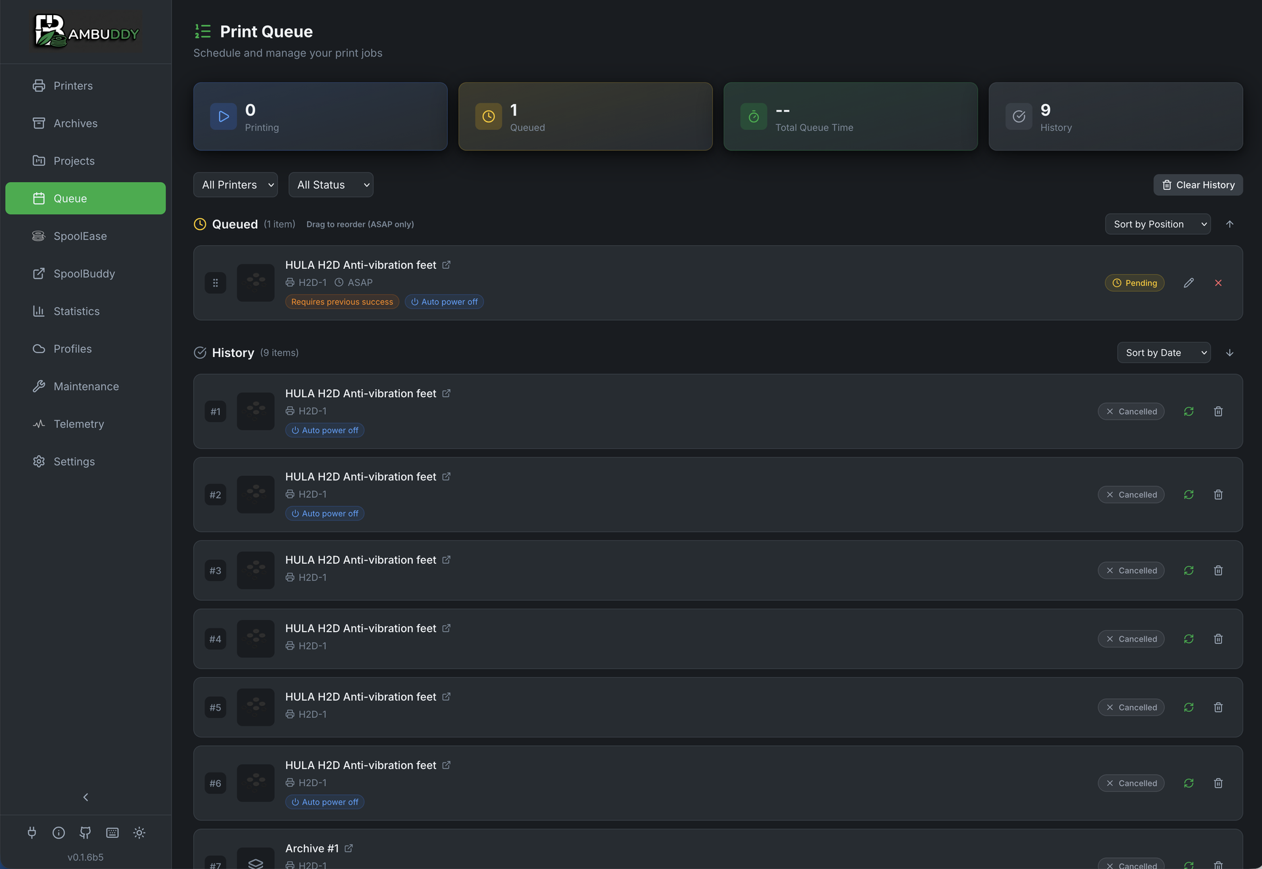This screenshot has height=869, width=1262.
Task: Toggle light mode via brightness icon
Action: 139,832
